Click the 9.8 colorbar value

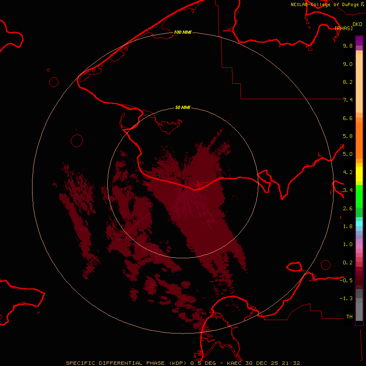(348, 46)
